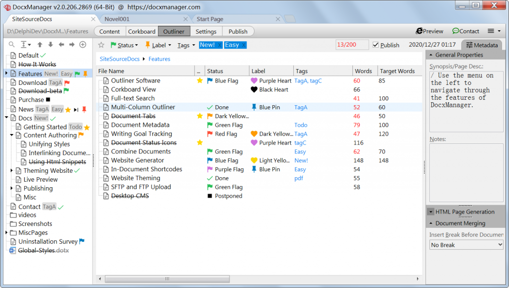Open the Corkboard view tab
The height and width of the screenshot is (288, 509).
142,31
